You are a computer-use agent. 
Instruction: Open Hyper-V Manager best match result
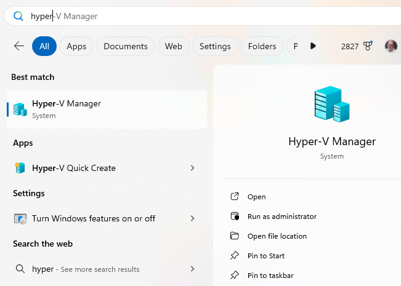click(107, 109)
